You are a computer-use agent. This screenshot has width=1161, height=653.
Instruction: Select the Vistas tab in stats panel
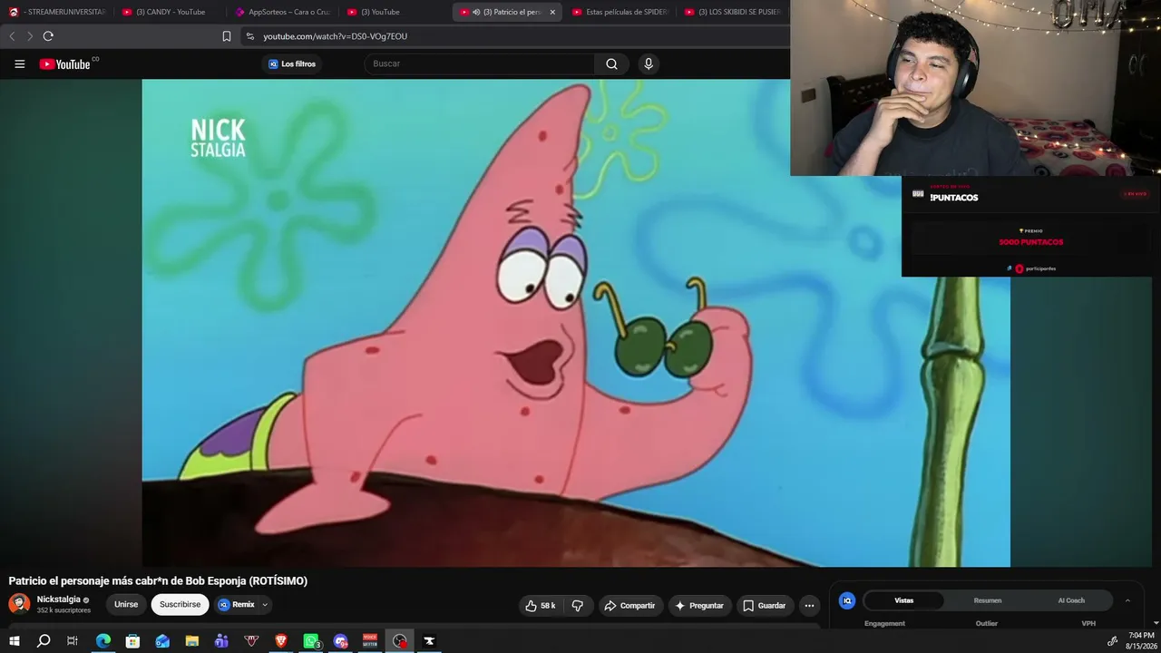[904, 600]
